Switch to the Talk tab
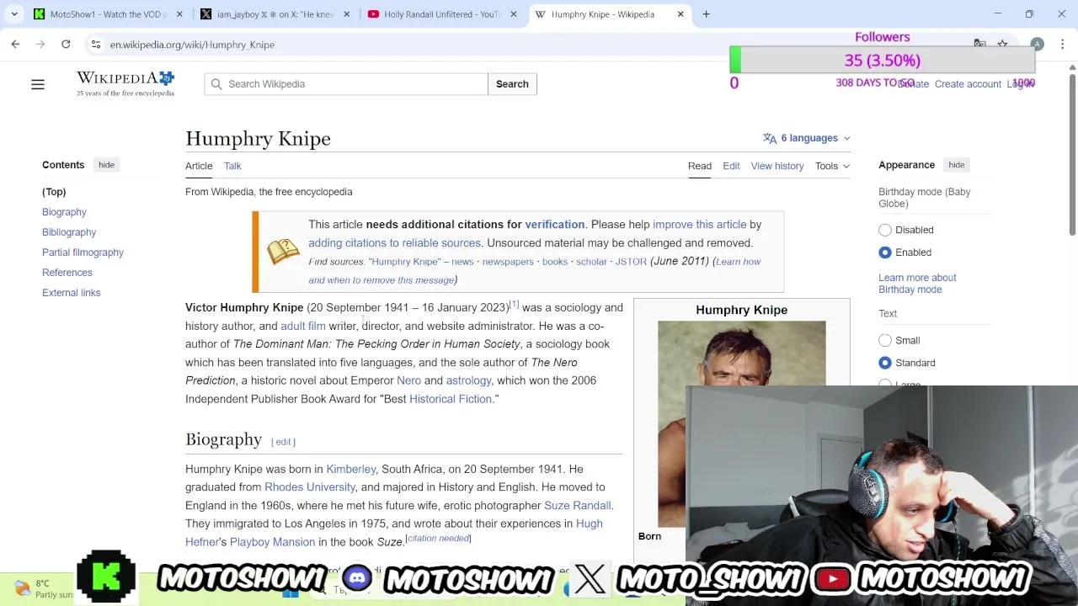 click(232, 166)
